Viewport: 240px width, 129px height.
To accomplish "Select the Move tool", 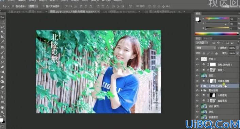I will (2, 17).
